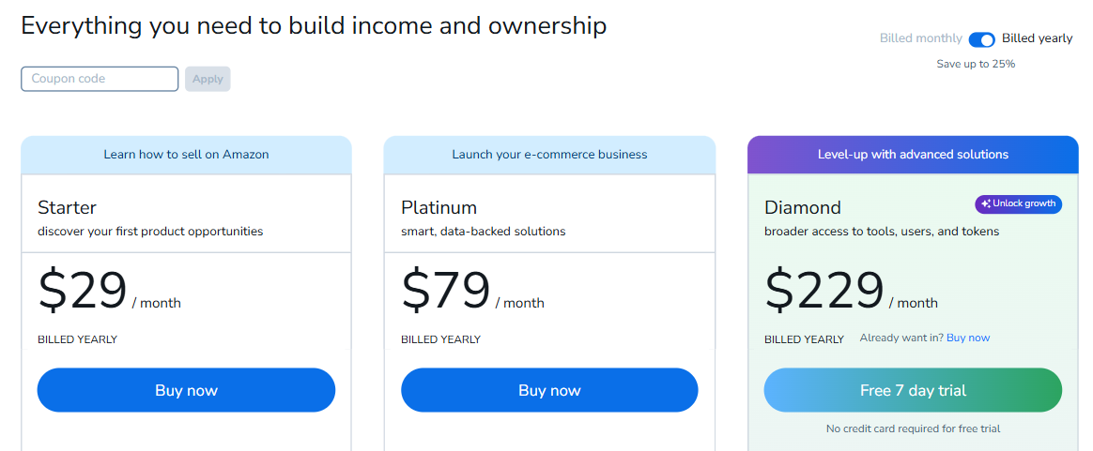
Task: Select the Platinum plan title
Action: pyautogui.click(x=439, y=207)
